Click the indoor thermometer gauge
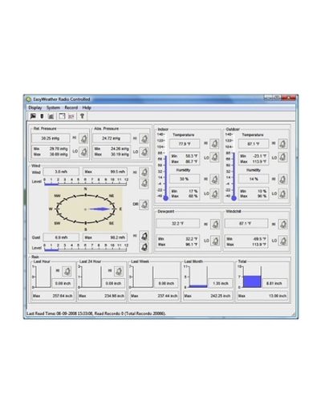This screenshot has width=321, height=413. pyautogui.click(x=165, y=167)
